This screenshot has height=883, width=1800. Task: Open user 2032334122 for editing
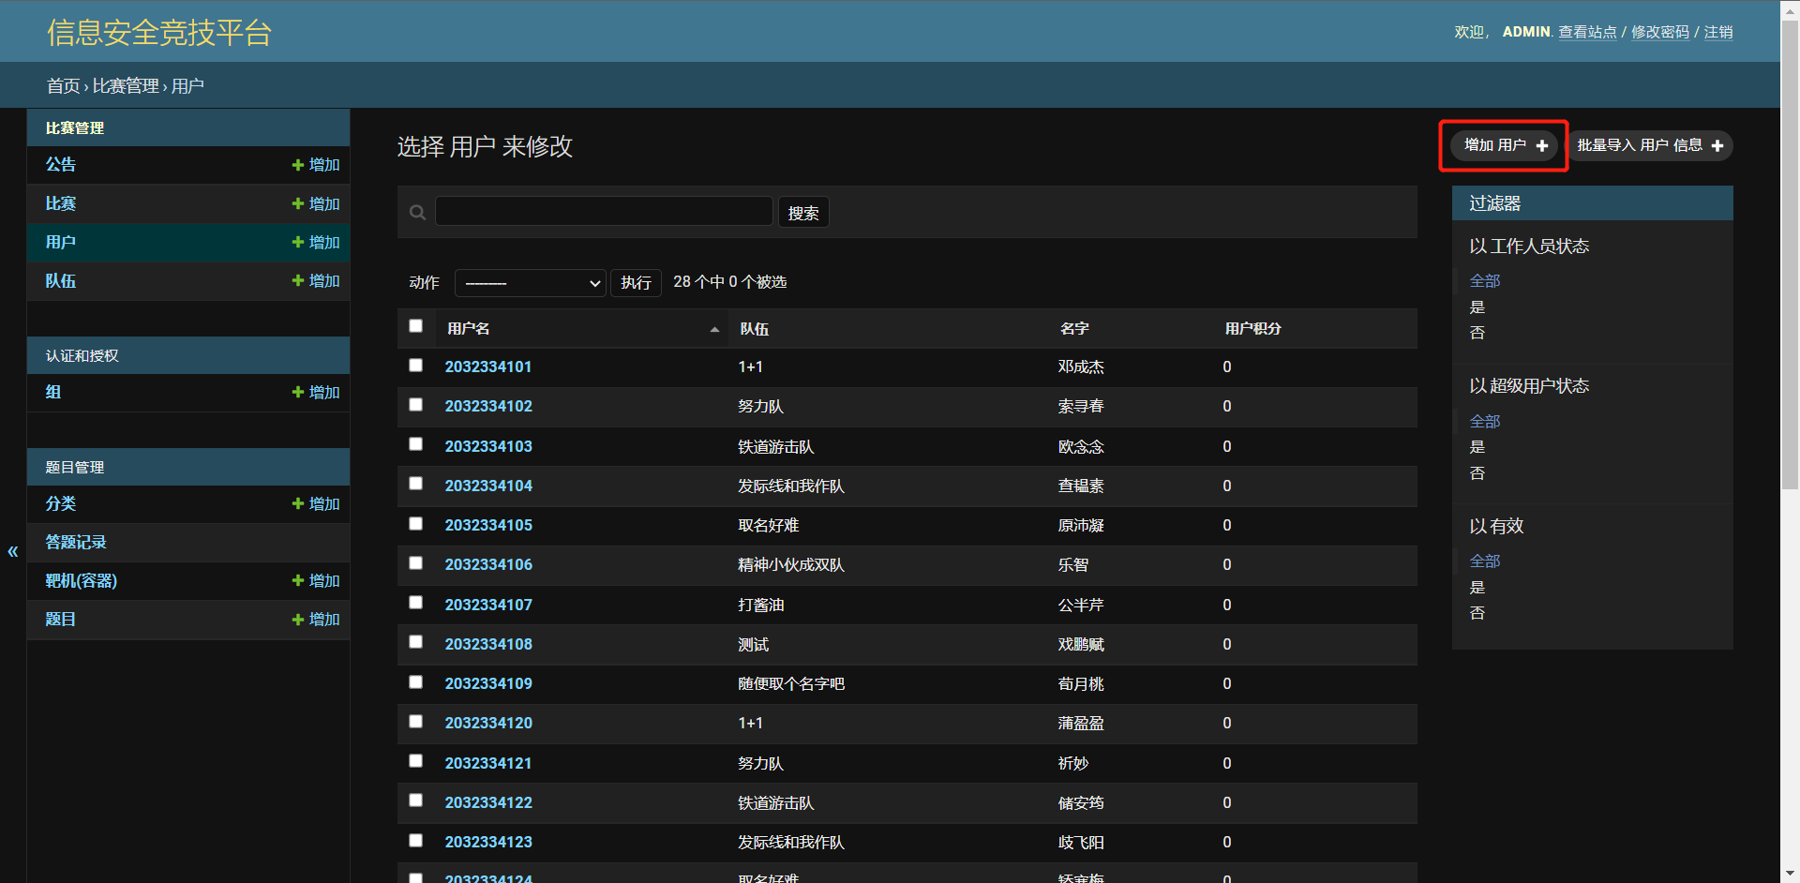point(488,802)
